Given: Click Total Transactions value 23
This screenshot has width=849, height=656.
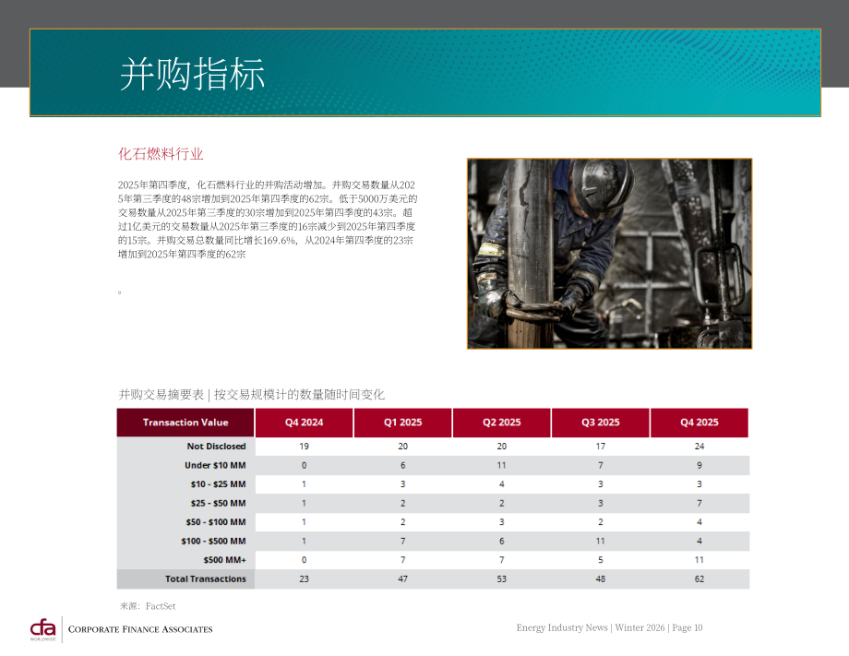Looking at the screenshot, I should [304, 578].
